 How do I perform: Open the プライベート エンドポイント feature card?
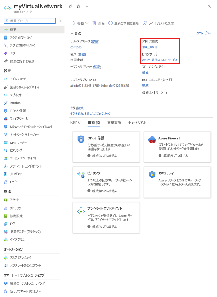coord(106,218)
